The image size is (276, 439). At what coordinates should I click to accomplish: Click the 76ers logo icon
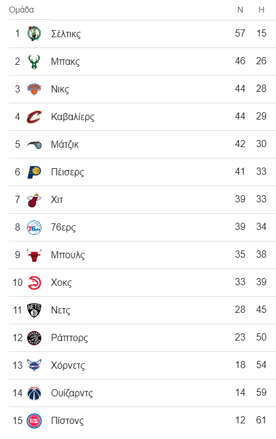(34, 228)
